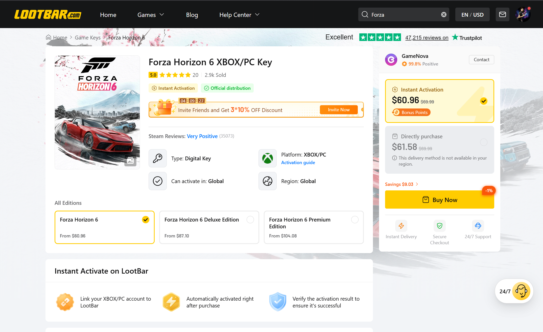Viewport: 543px width, 332px height.
Task: Click the Official distribution tag
Action: 227,88
